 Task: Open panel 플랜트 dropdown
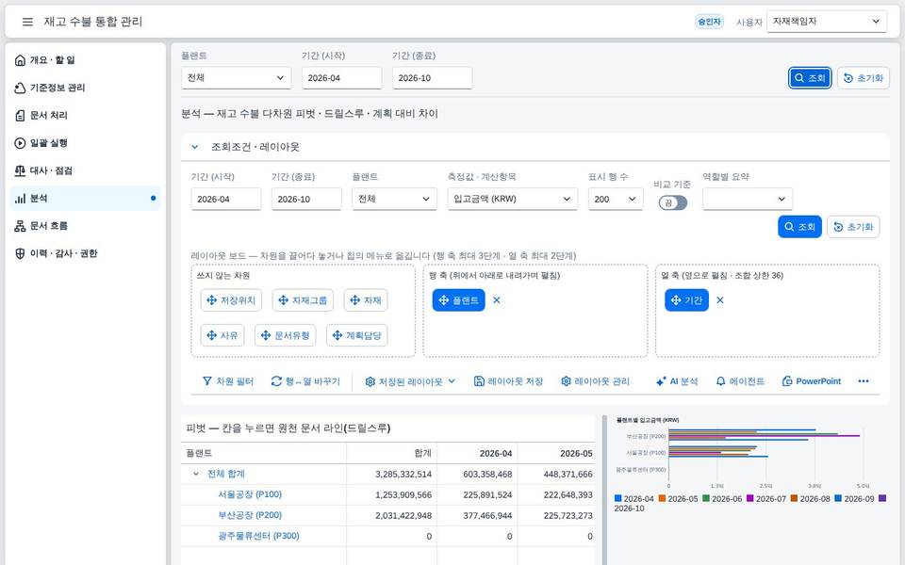394,199
